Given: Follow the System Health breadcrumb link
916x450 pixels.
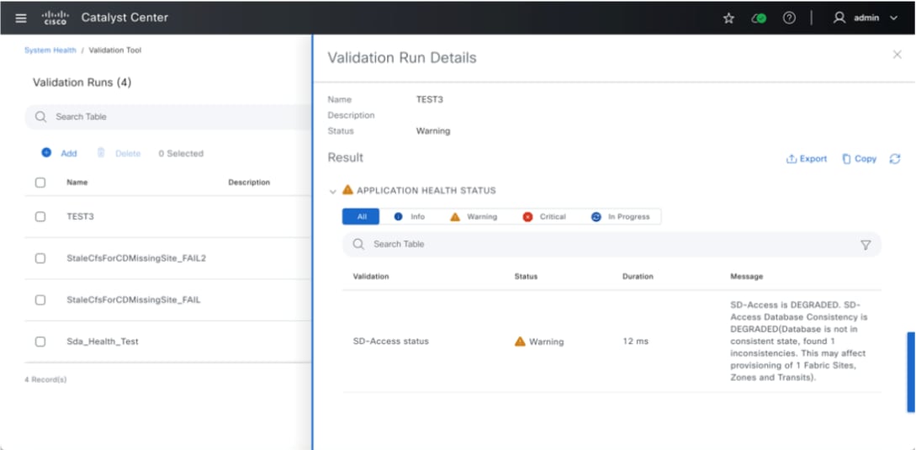Looking at the screenshot, I should 50,50.
